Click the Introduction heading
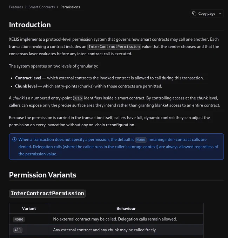The width and height of the screenshot is (228, 238). (30, 25)
